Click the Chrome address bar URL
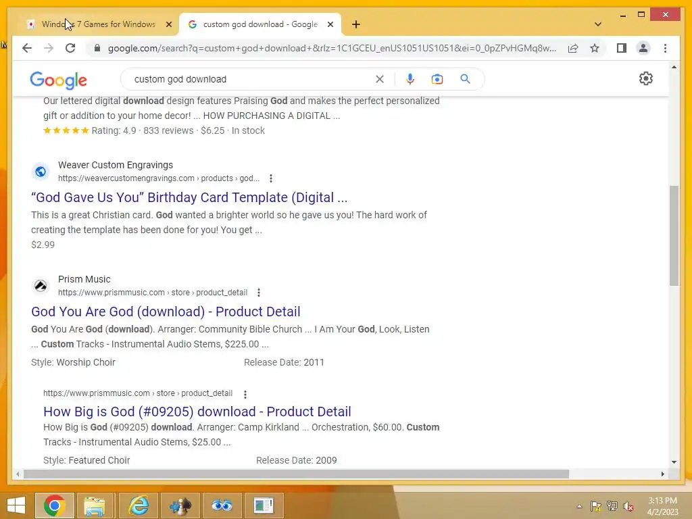 [x=332, y=48]
